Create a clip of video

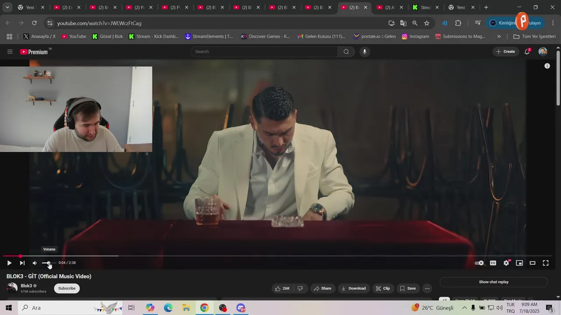383,288
